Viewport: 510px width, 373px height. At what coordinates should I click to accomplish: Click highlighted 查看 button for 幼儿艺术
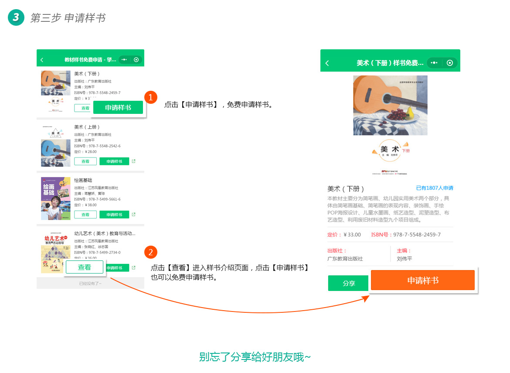[85, 267]
